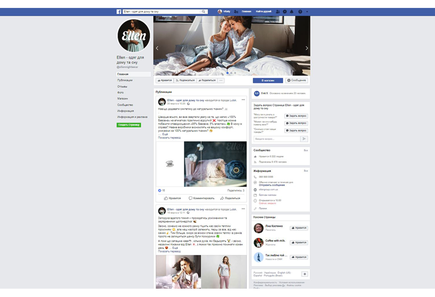Click in the Facebook search field
435x297 pixels.
coord(161,11)
